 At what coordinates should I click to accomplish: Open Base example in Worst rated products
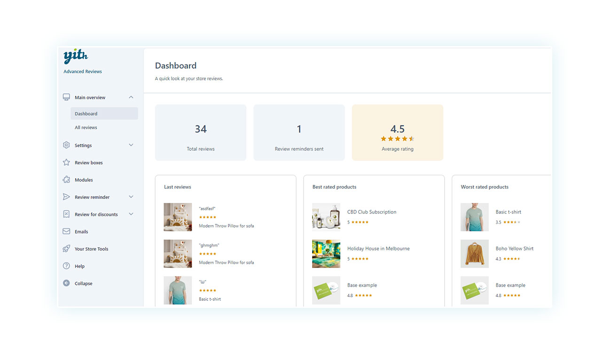coord(510,285)
